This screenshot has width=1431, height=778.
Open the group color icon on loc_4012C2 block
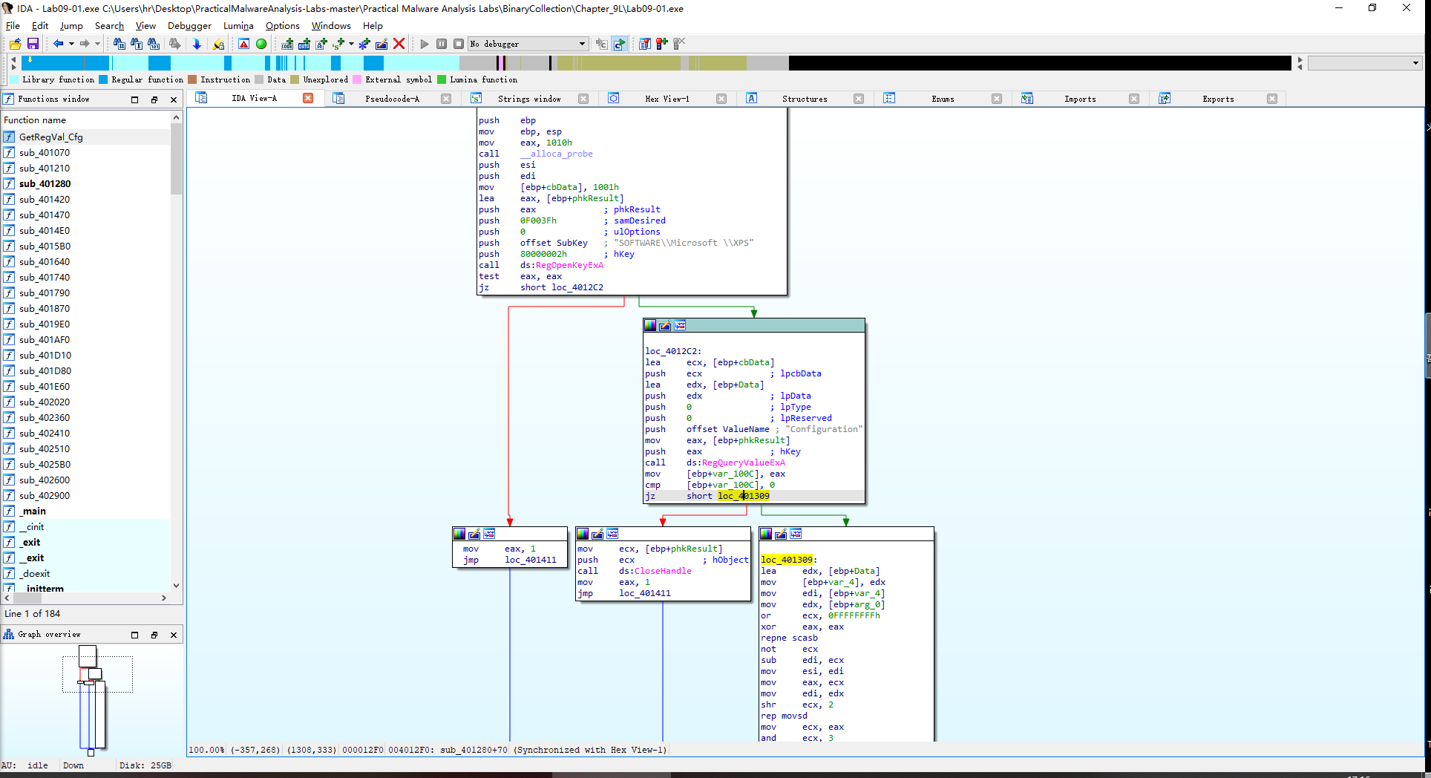pos(650,325)
